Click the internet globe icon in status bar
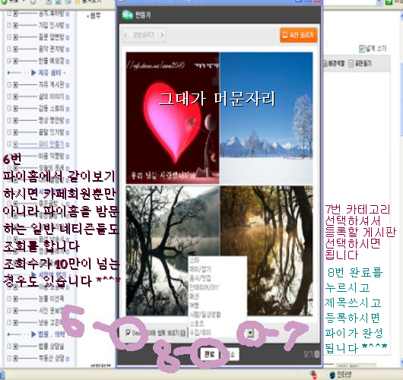Viewport: 403px width, 380px height. pos(332,375)
